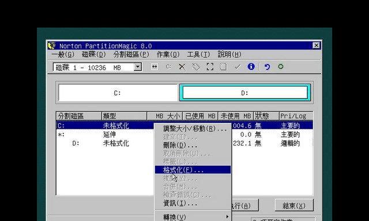Click the 0.0 unused MB value
Screen dimensions: 369x221
[246, 135]
